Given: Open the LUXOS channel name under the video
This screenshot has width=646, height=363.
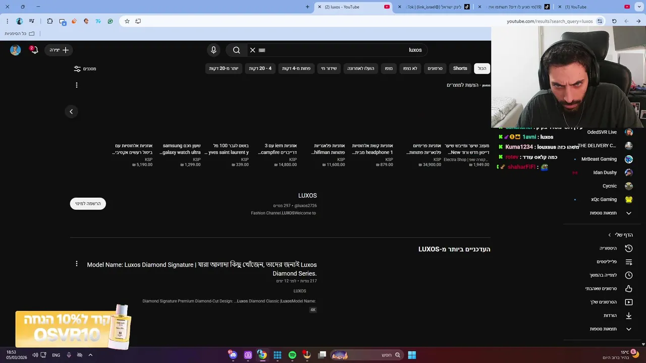Looking at the screenshot, I should click(300, 291).
